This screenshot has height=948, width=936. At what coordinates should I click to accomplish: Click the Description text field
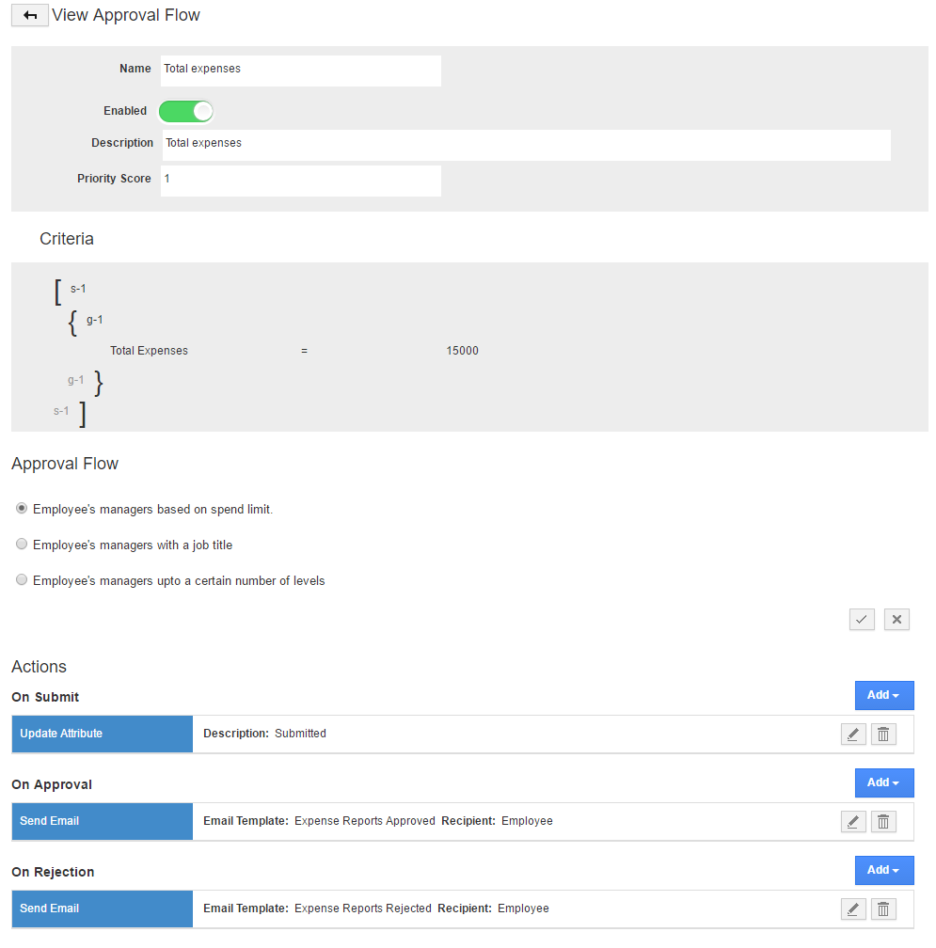pos(525,145)
